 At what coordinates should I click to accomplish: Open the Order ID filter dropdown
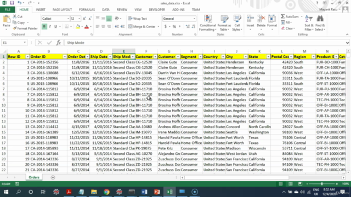(65, 57)
